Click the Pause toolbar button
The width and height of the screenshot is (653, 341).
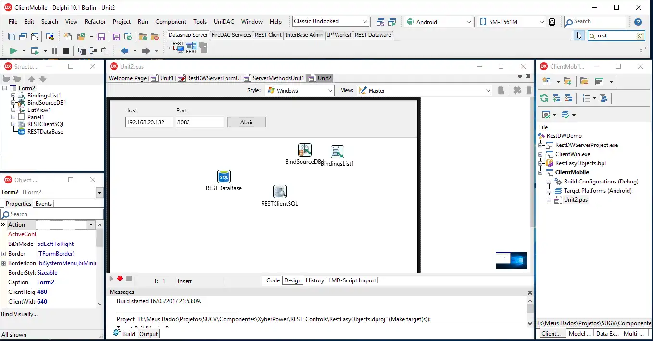(x=54, y=51)
